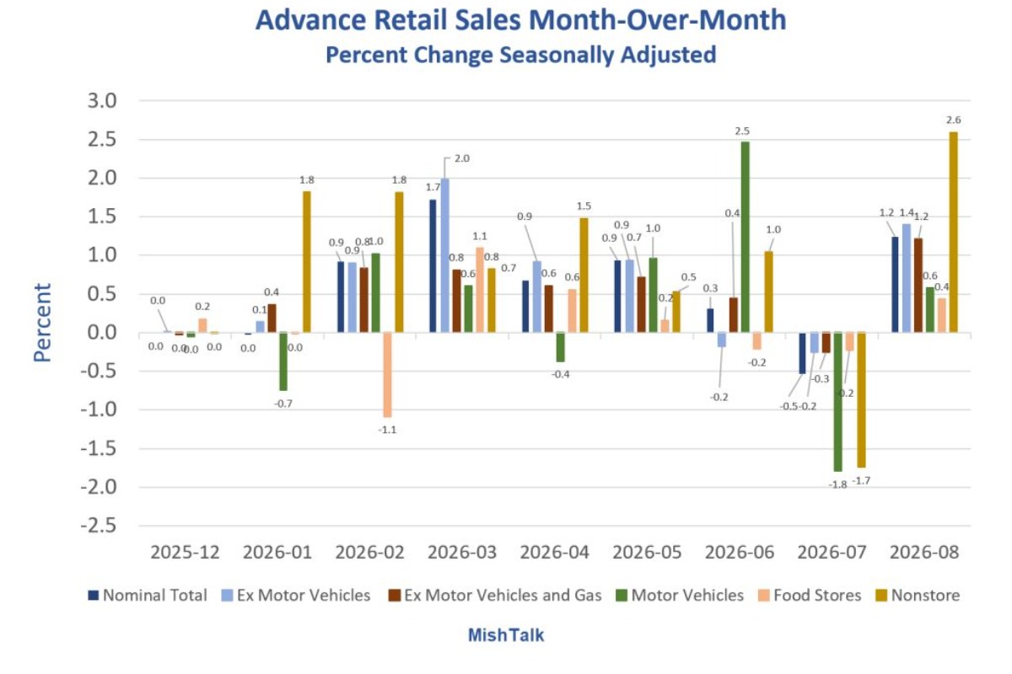Select the 'Food Stores' legend label
Screen dimensions: 1012x674
pos(819,596)
